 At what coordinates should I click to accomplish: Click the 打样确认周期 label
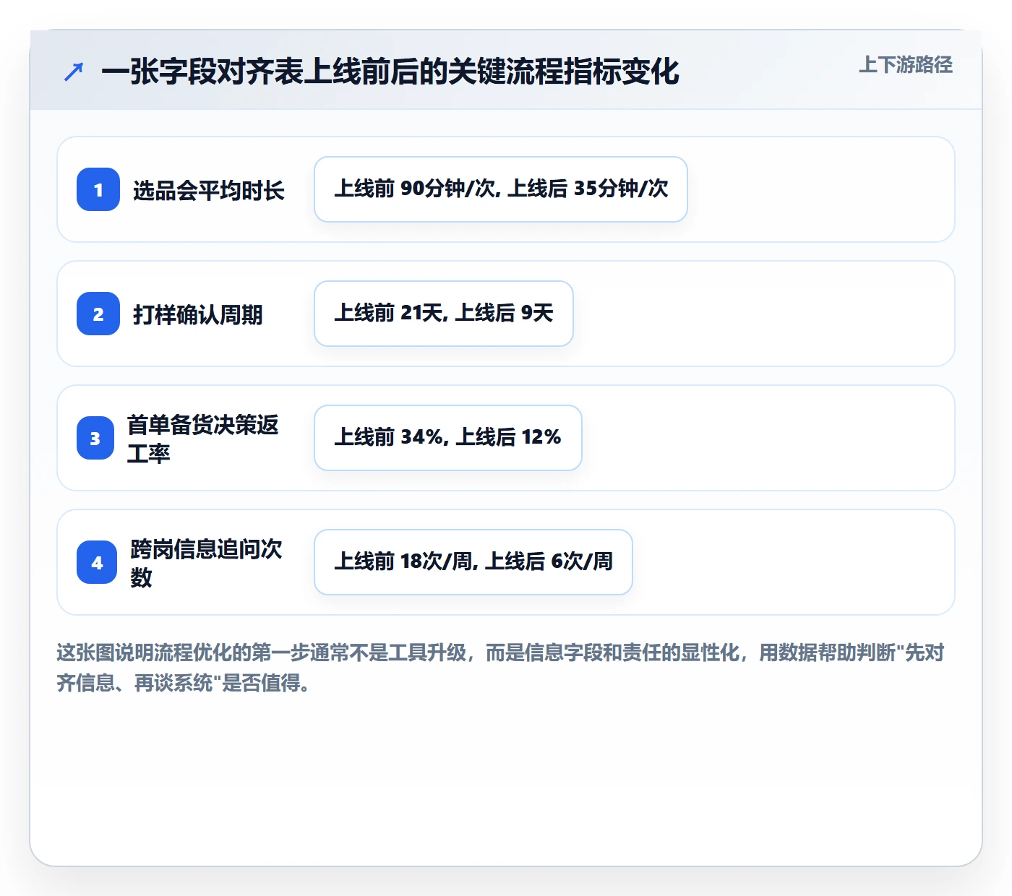pyautogui.click(x=198, y=315)
